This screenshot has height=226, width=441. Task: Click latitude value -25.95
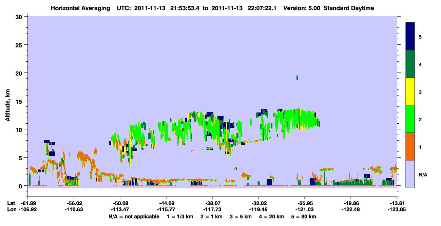[305, 203]
